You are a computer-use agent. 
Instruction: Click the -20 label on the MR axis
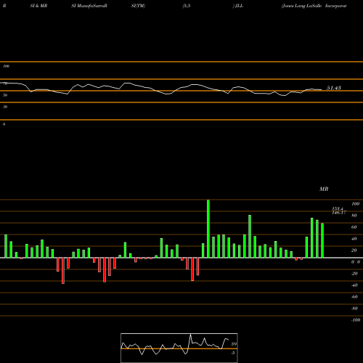point(354,274)
